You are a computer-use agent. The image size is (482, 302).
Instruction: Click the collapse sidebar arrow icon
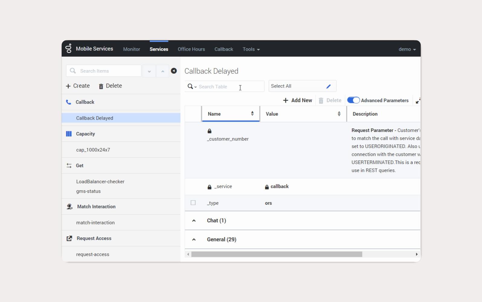[174, 71]
